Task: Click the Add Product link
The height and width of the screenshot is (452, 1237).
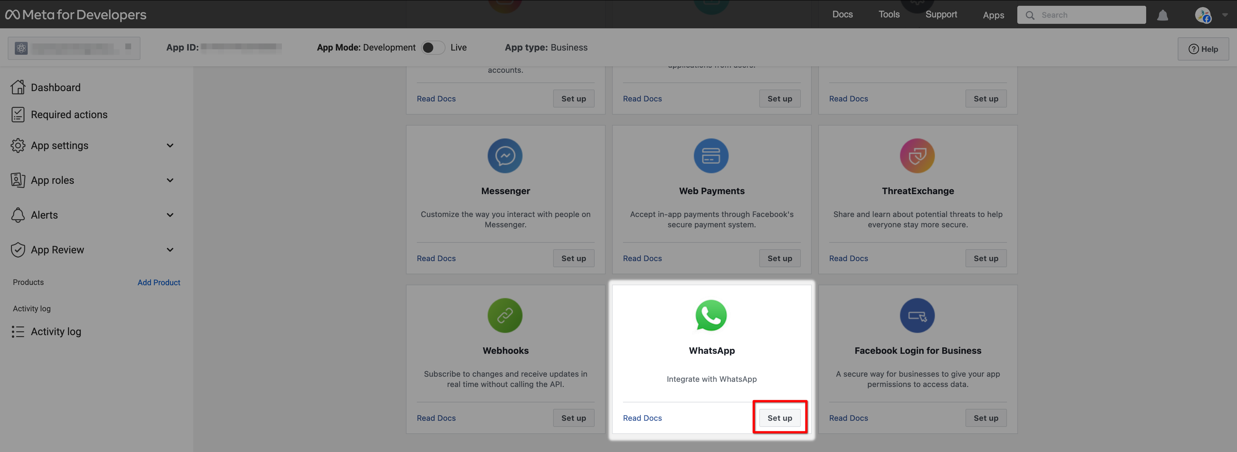Action: point(159,283)
